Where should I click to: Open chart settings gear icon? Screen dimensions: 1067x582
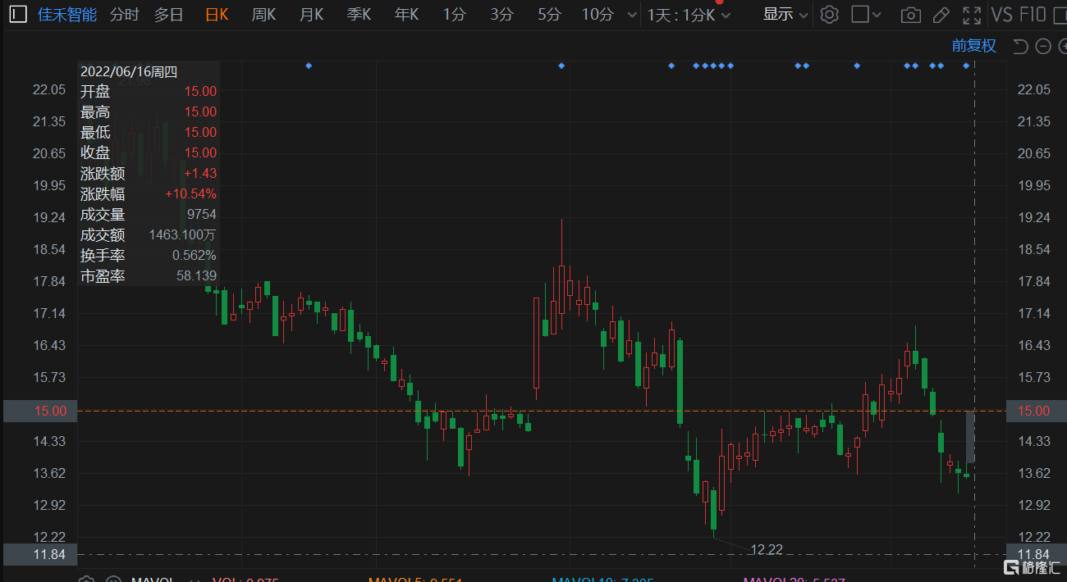(x=830, y=14)
